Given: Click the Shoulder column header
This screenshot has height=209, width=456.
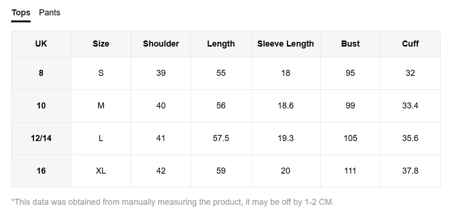Looking at the screenshot, I should pyautogui.click(x=161, y=44).
